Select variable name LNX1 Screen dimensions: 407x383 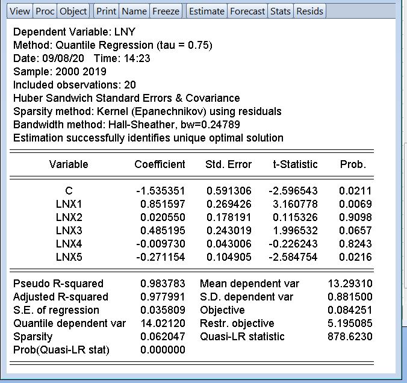(69, 204)
